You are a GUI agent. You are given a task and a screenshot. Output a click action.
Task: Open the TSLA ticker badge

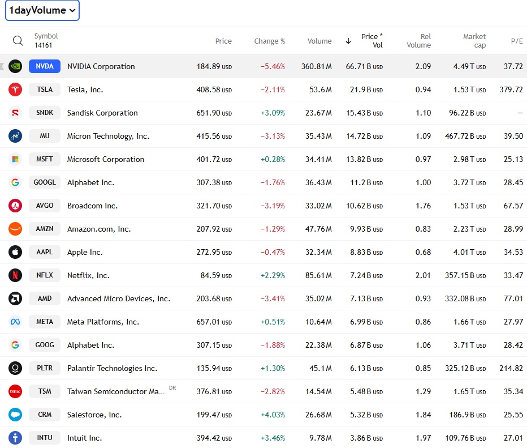click(45, 89)
